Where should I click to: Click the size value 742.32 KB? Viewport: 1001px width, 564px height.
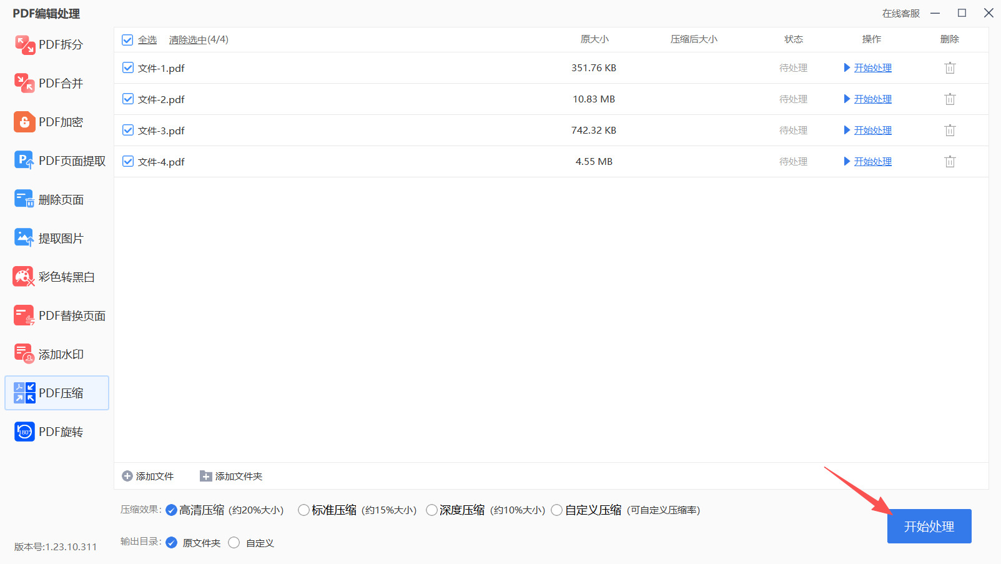click(x=594, y=131)
